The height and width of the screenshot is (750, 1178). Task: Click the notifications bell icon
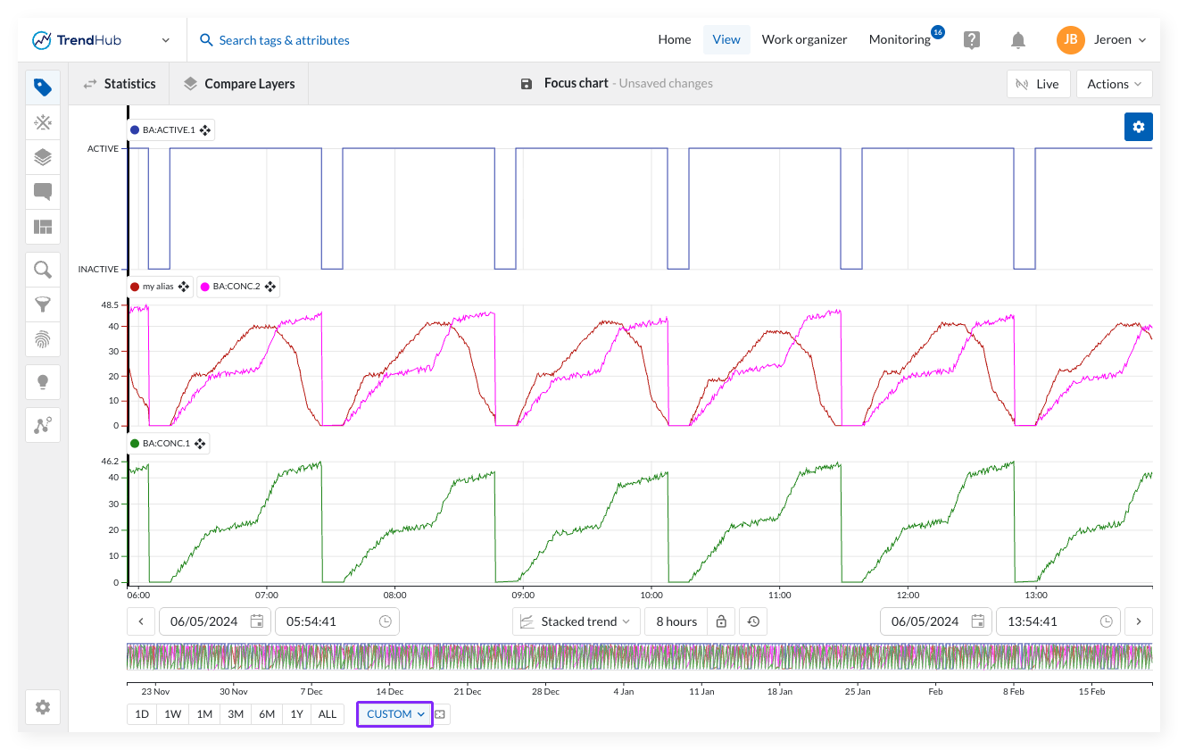coord(1017,40)
